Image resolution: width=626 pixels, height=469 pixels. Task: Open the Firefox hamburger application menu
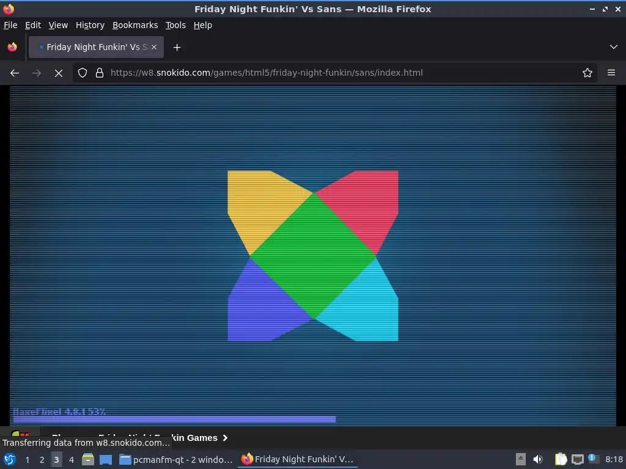(x=611, y=73)
